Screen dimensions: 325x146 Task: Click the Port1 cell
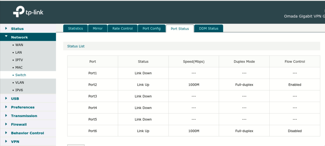pyautogui.click(x=93, y=73)
